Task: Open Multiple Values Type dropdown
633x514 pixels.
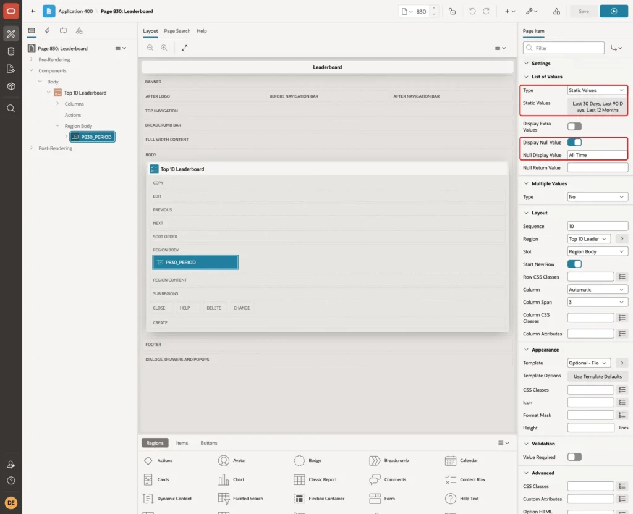Action: point(598,197)
